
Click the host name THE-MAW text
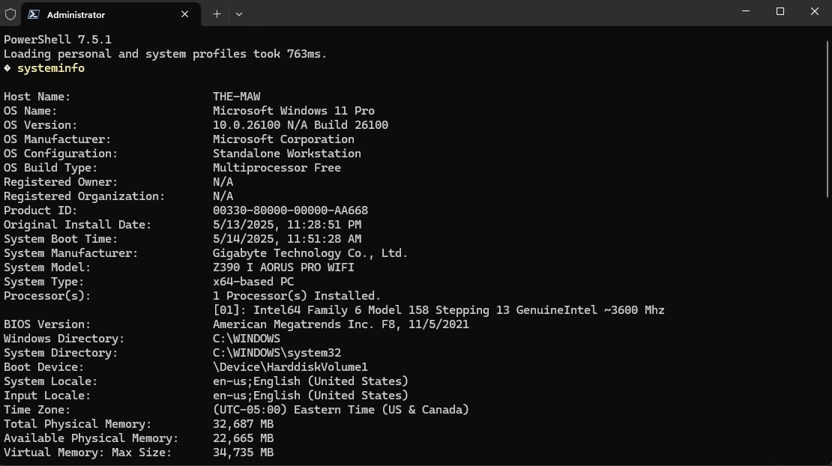[x=236, y=96]
